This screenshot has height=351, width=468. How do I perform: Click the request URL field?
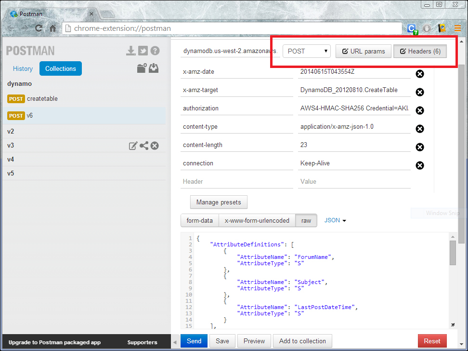coord(230,51)
